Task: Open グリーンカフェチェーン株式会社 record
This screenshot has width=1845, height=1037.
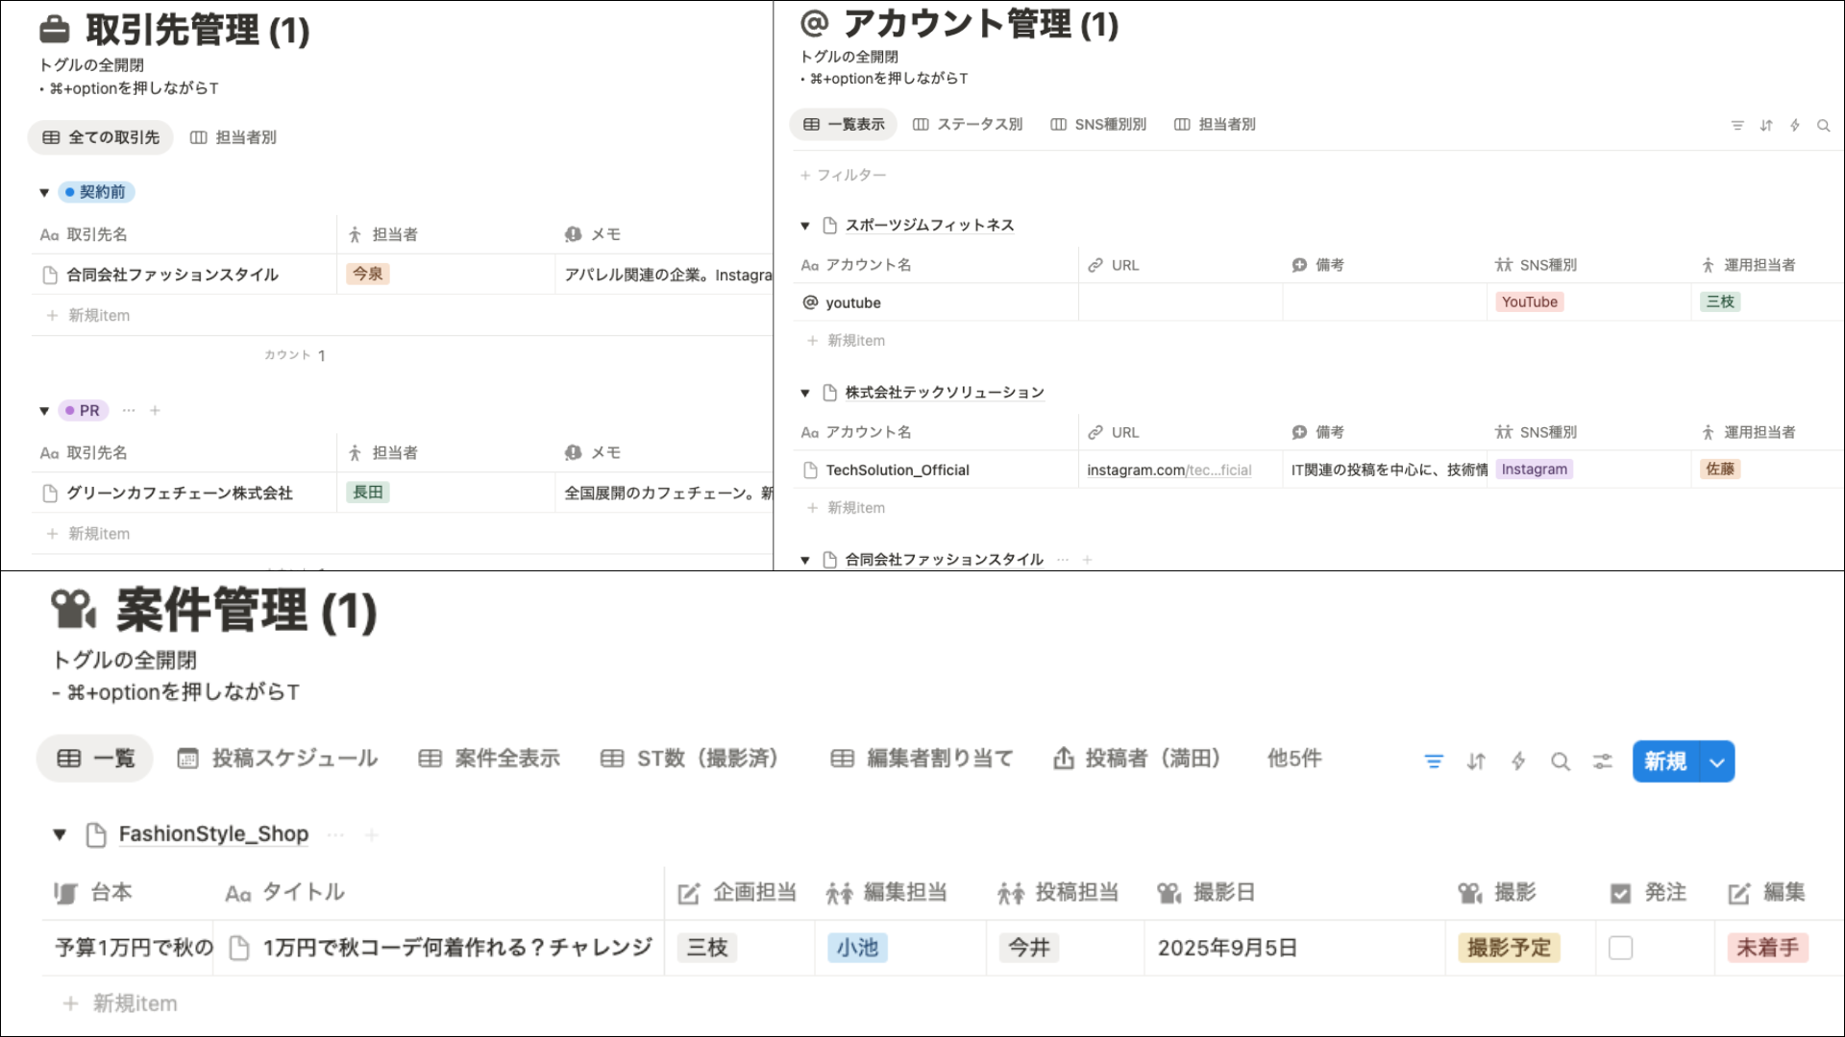Action: pos(180,493)
